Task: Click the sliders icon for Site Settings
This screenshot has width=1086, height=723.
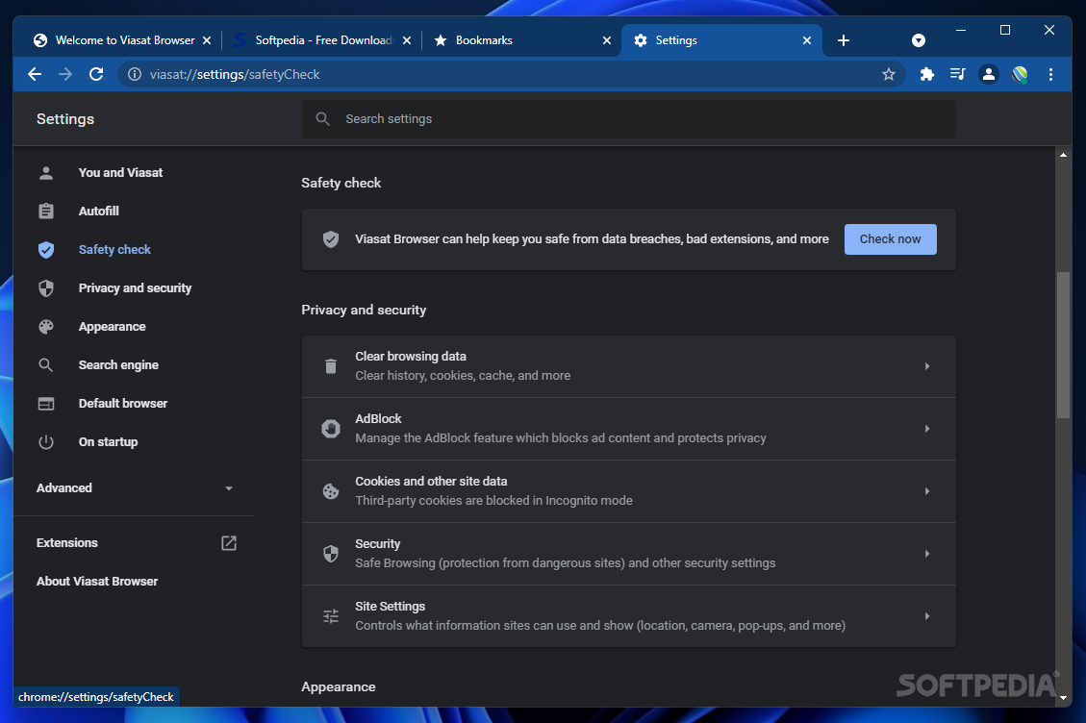Action: click(330, 615)
